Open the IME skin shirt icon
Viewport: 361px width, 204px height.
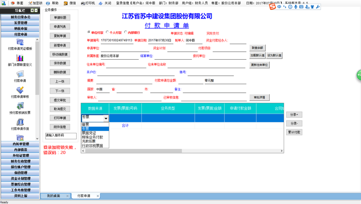[312, 7]
